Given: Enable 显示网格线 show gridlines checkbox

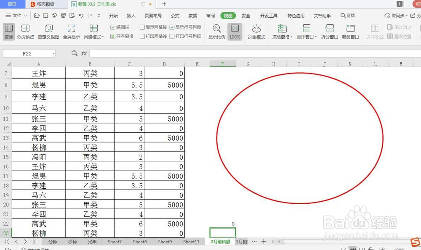Looking at the screenshot, I should point(142,27).
